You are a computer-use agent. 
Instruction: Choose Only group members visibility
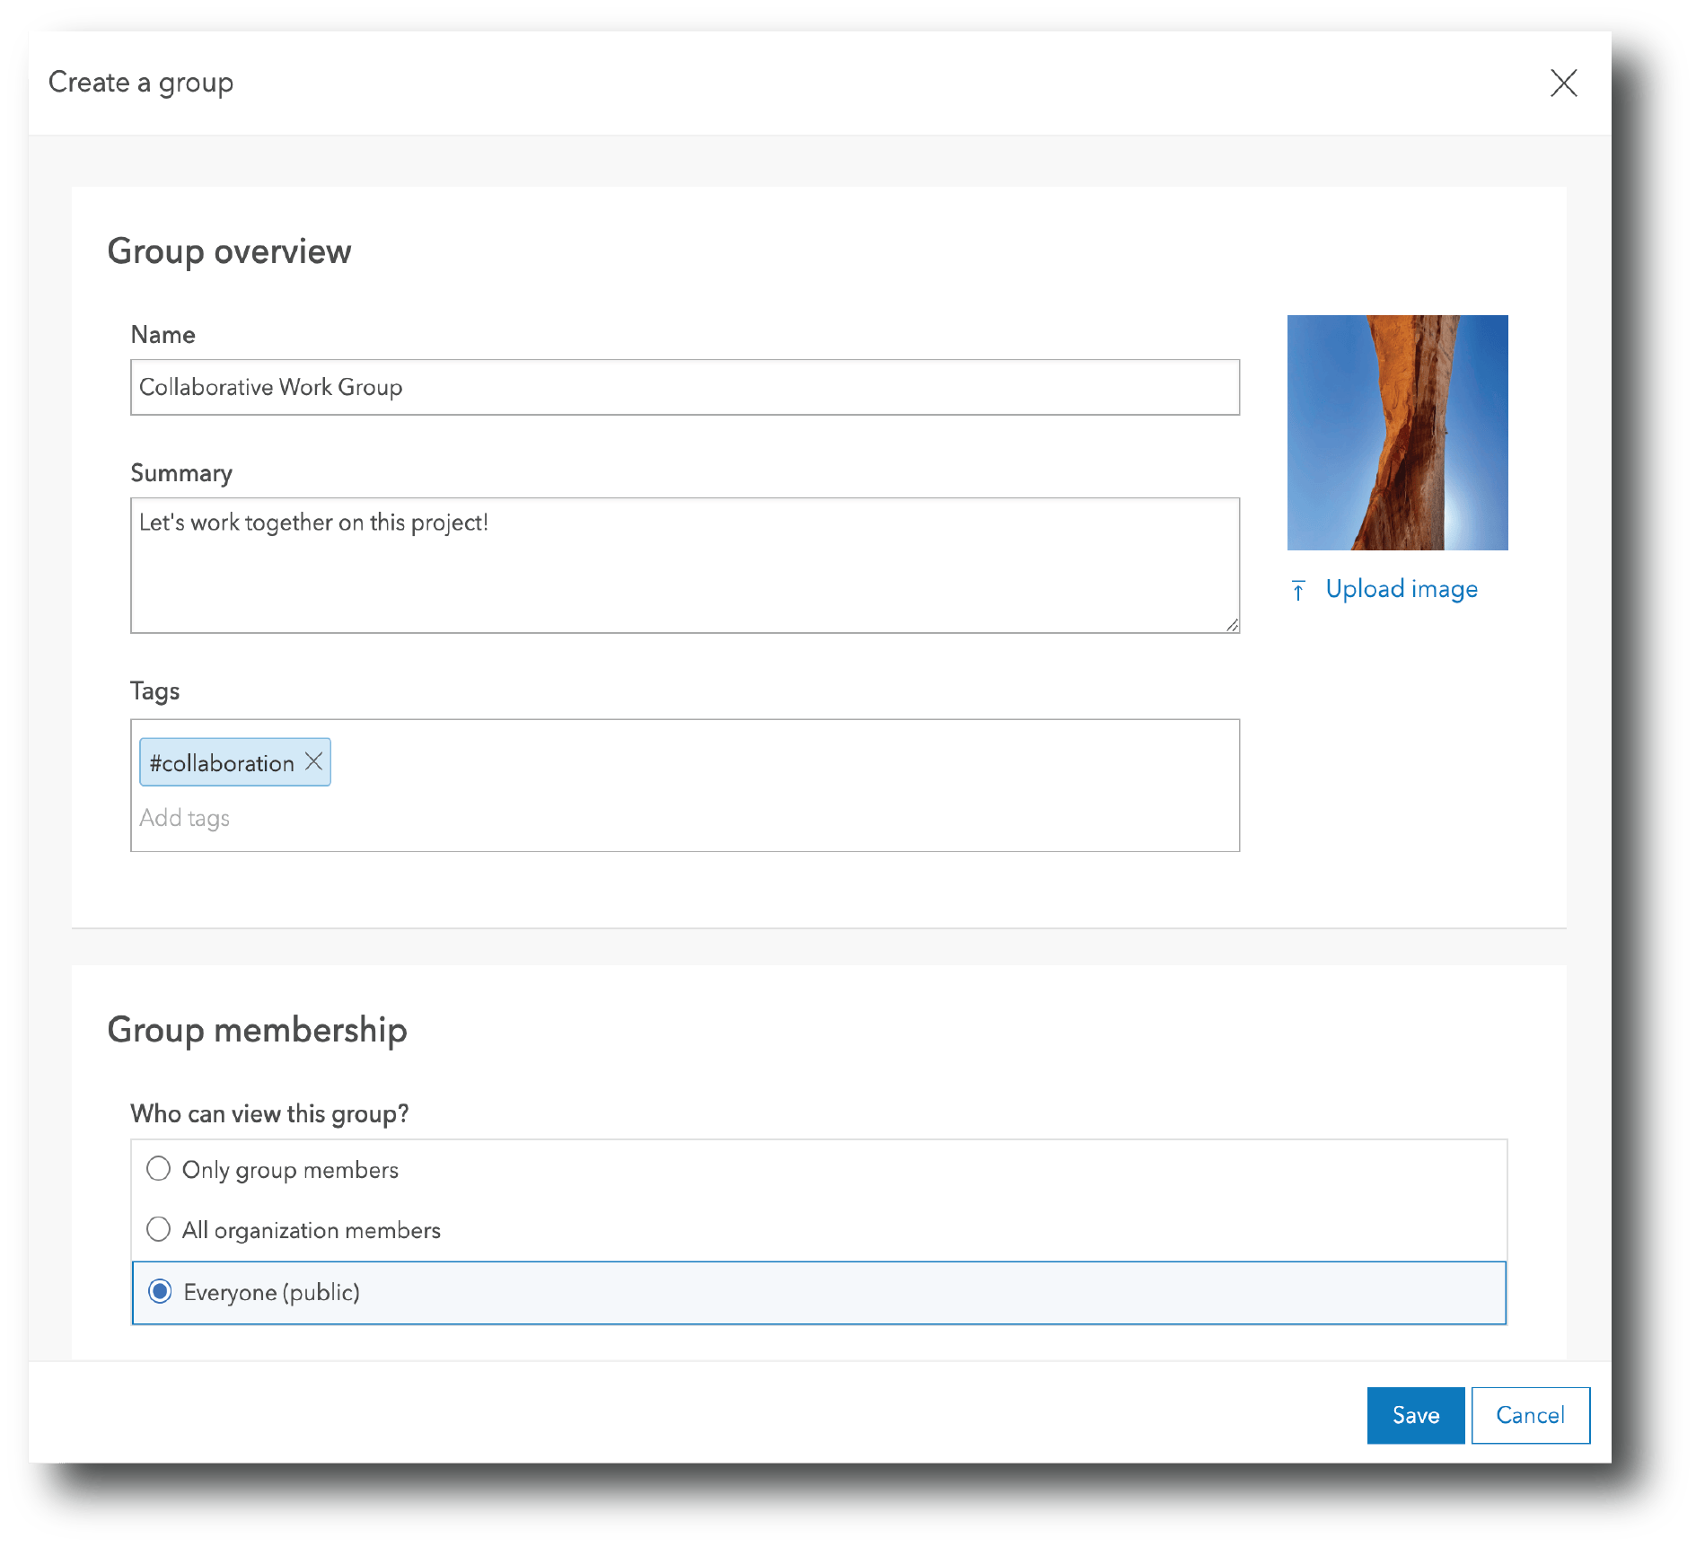pos(159,1168)
